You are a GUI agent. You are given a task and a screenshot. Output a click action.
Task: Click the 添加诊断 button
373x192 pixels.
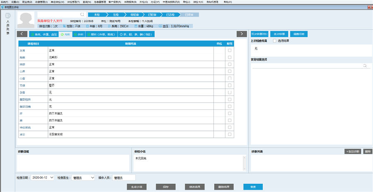pos(353,152)
